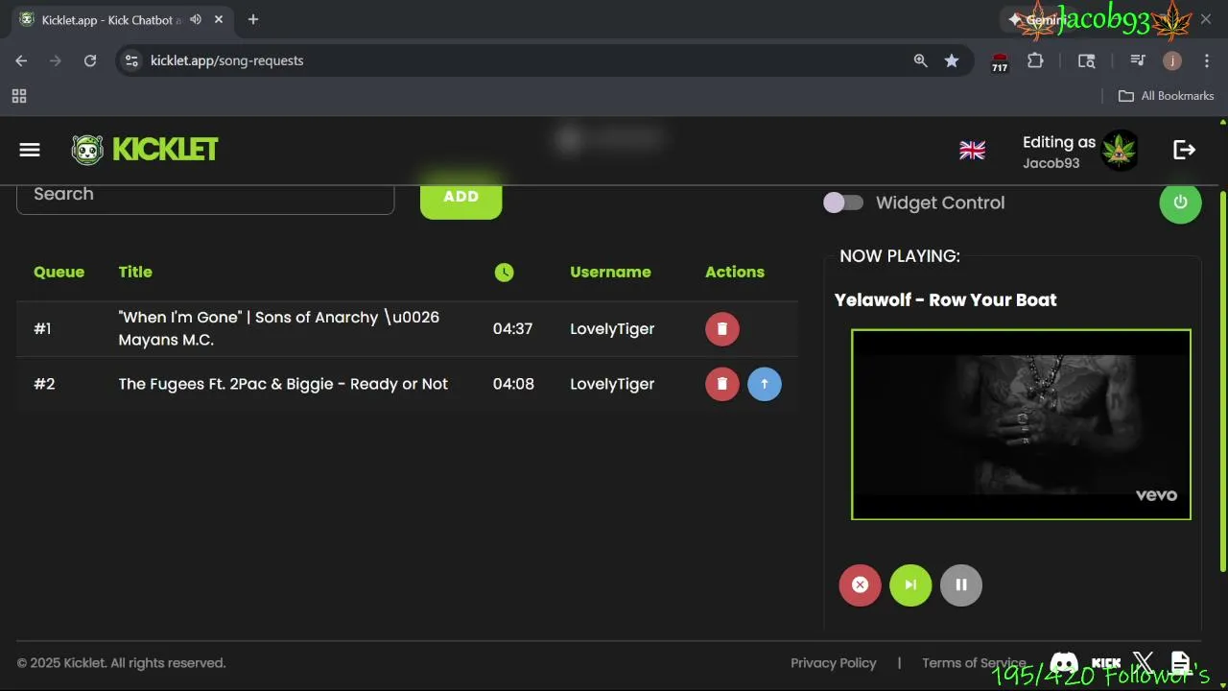Reload the Kicklet page
The width and height of the screenshot is (1228, 691).
point(90,60)
